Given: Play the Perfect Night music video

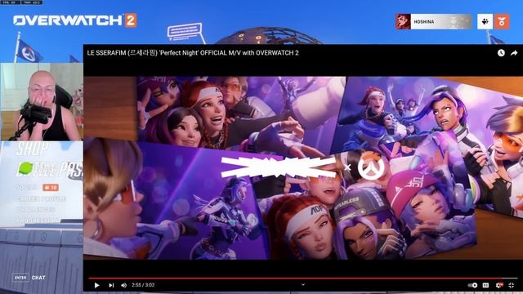Looking at the screenshot, I should pos(96,285).
